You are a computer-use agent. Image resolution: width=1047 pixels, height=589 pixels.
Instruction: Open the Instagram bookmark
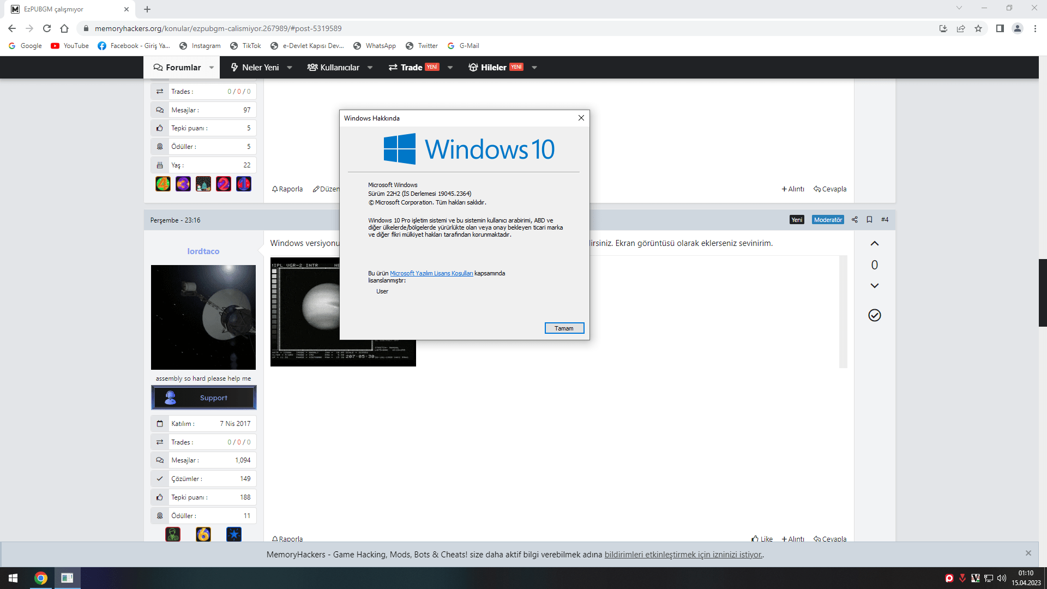[200, 46]
